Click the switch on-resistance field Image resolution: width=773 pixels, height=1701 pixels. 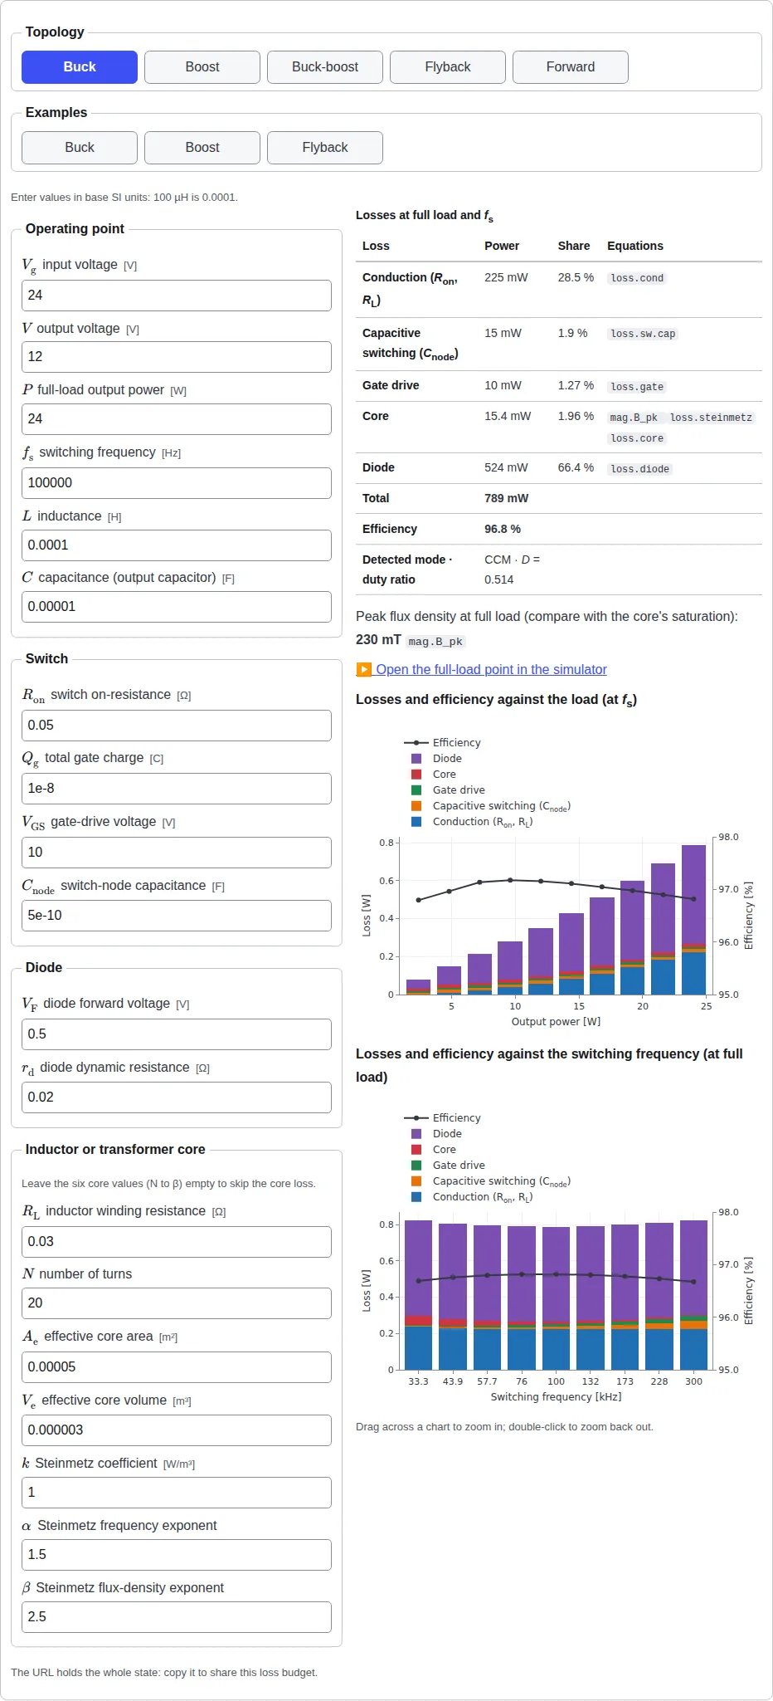pyautogui.click(x=177, y=726)
